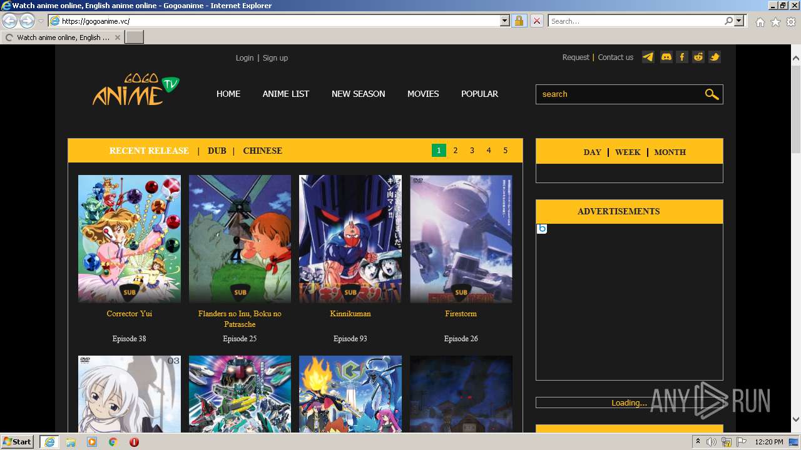
Task: Click the page scrollbar down arrow
Action: [x=796, y=420]
